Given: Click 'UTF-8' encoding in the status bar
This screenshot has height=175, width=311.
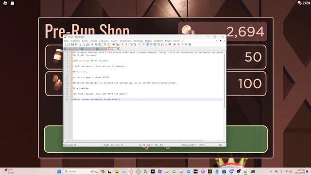Looking at the screenshot, I should coord(202,145).
